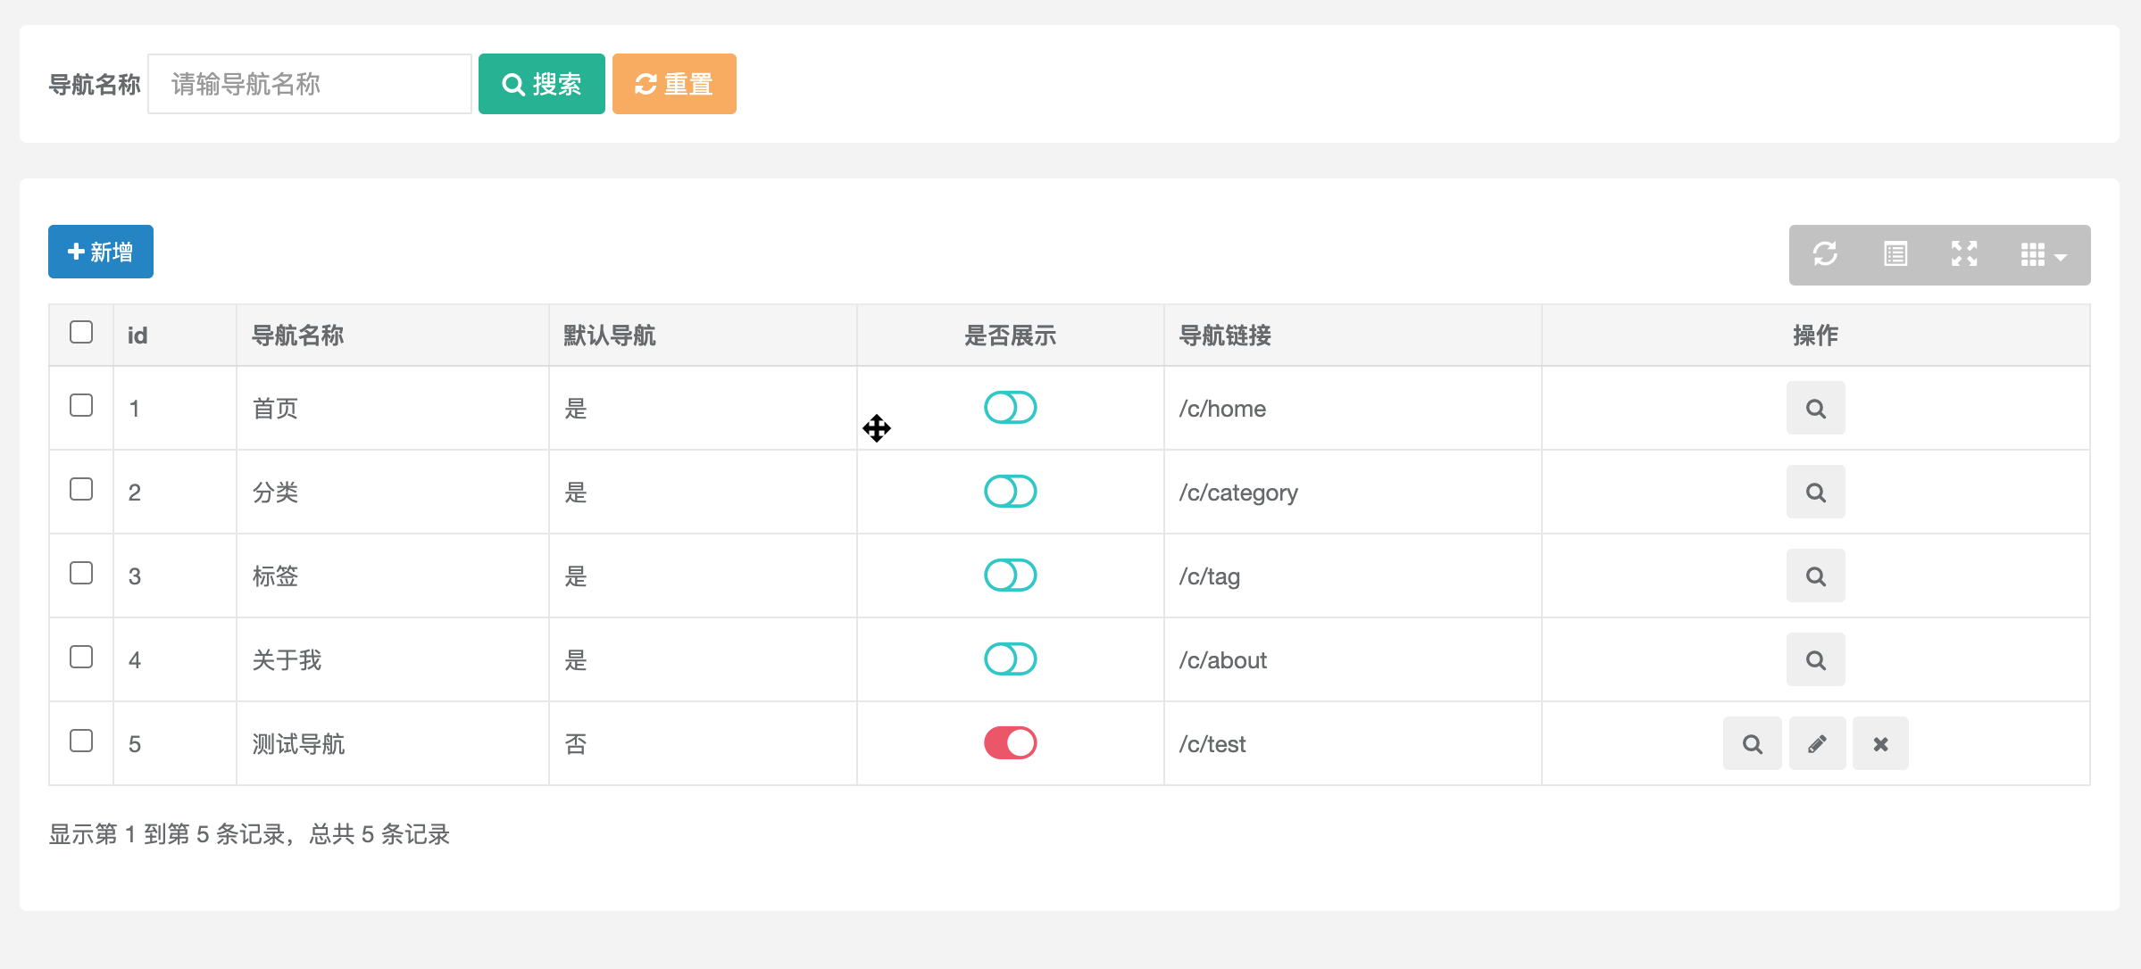Focus the 导航名称 search input field
The image size is (2141, 969).
coord(310,84)
